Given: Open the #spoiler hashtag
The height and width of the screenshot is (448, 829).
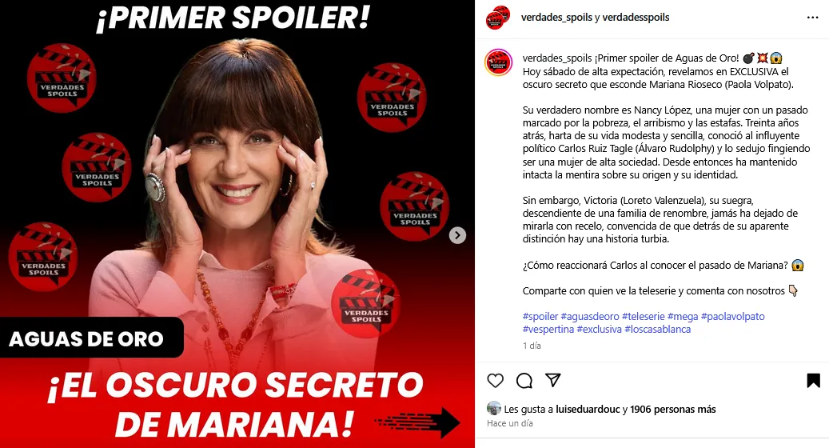Looking at the screenshot, I should tap(540, 316).
